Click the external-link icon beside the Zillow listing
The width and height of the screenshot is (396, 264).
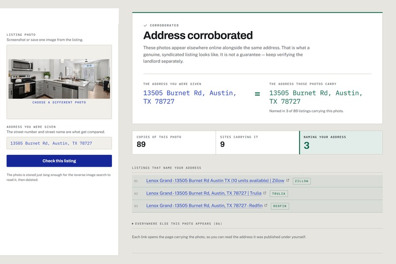(287, 180)
